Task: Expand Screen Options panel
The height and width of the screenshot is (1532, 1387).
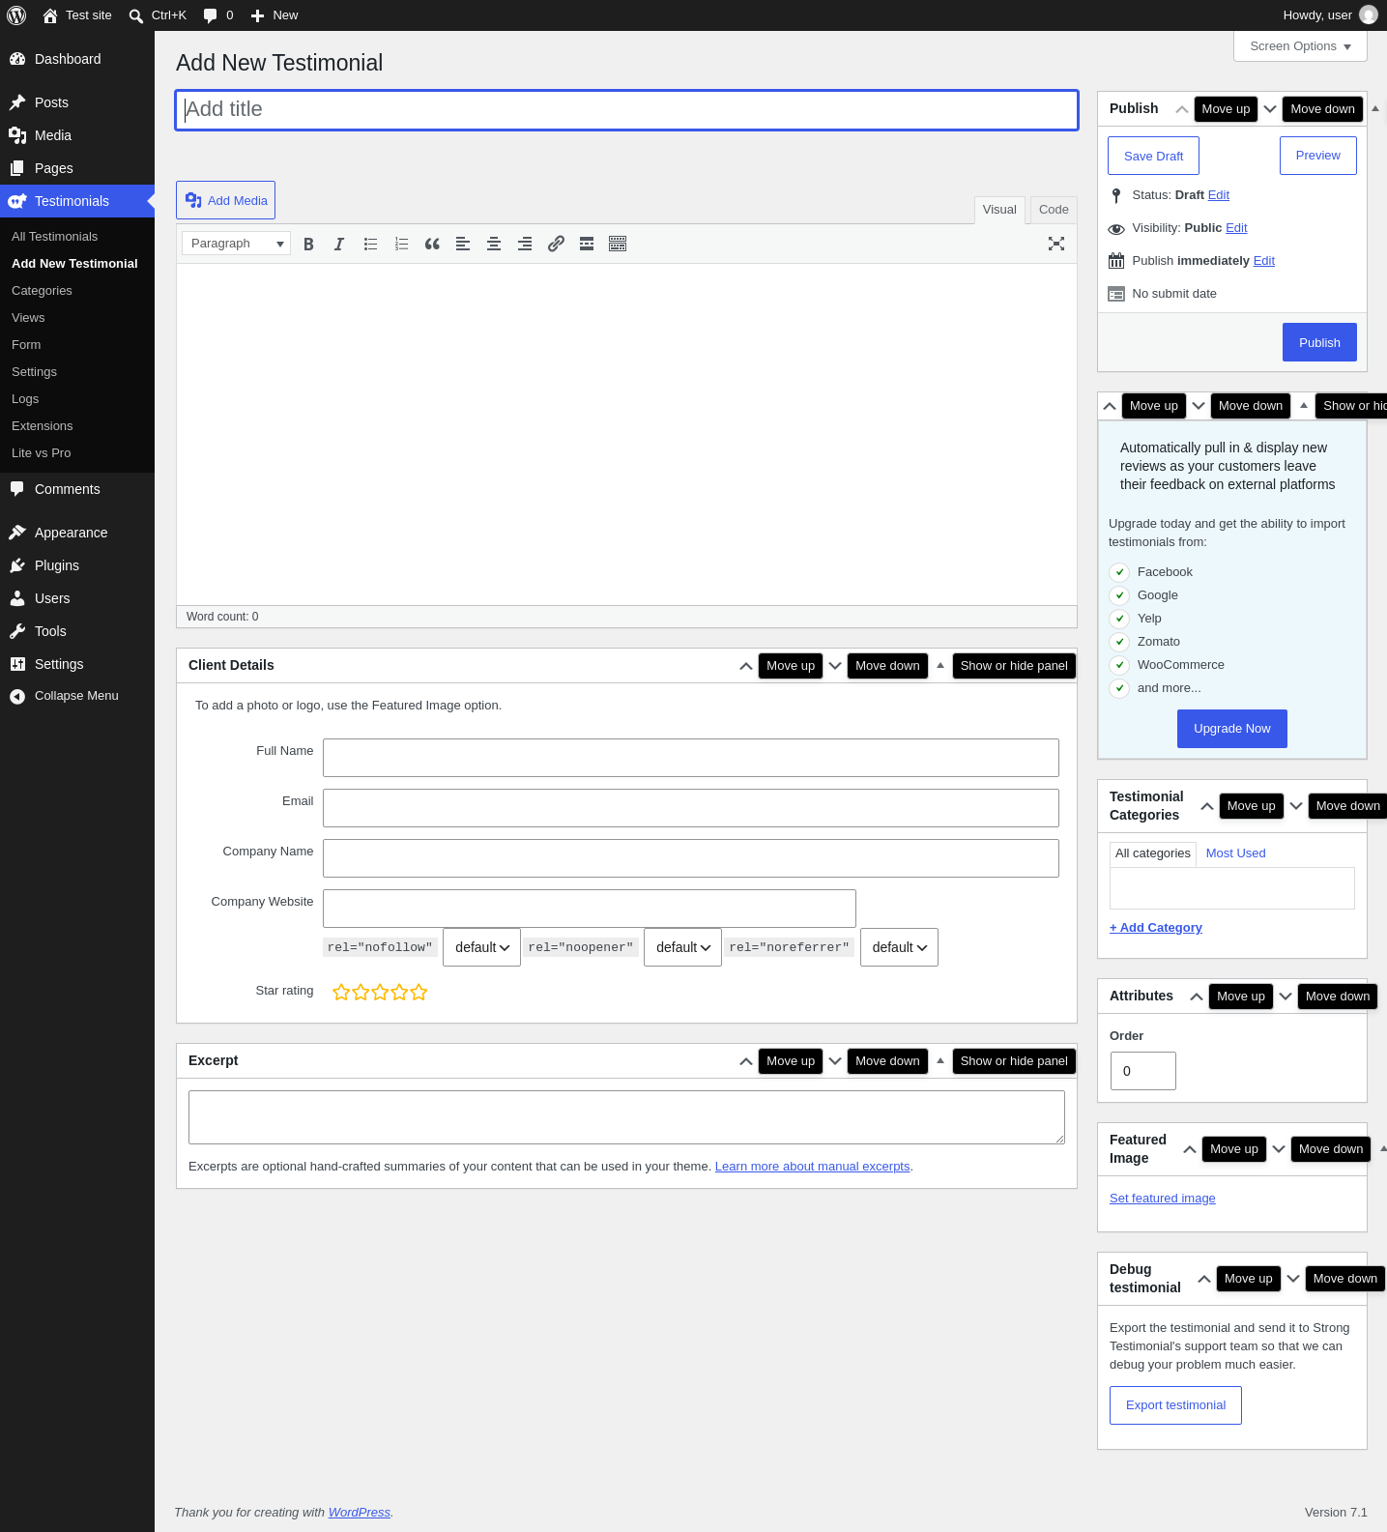Action: 1300,46
